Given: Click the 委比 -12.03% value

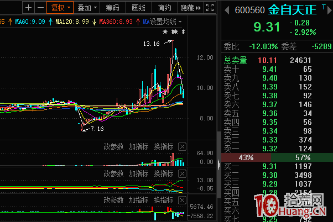Looking at the screenshot, I should tap(263, 46).
